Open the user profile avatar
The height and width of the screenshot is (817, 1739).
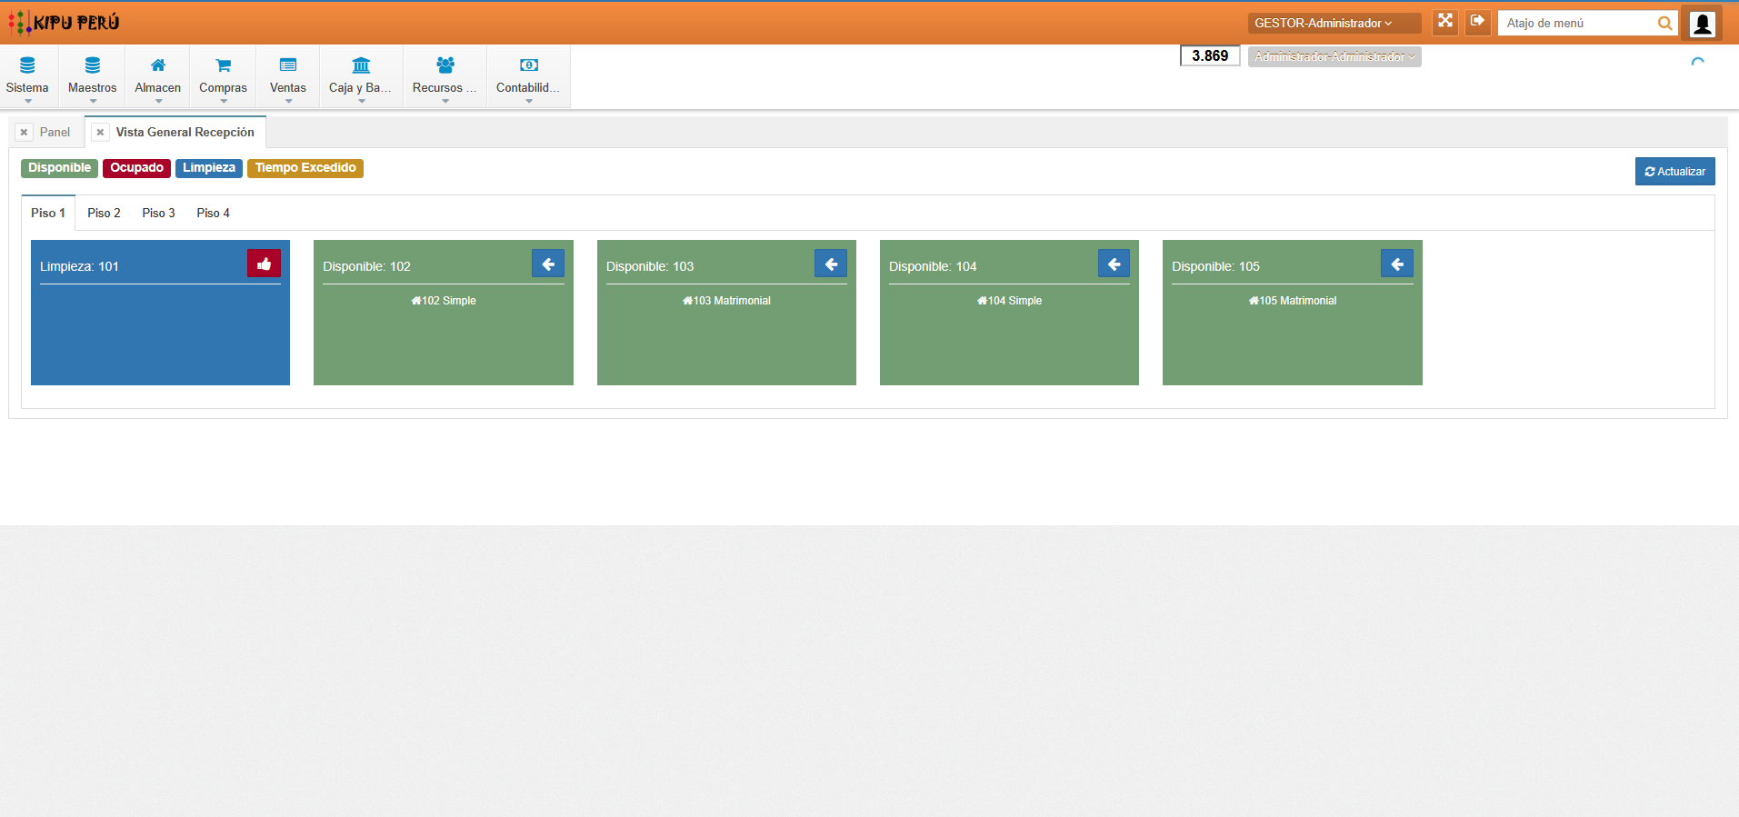[x=1703, y=24]
